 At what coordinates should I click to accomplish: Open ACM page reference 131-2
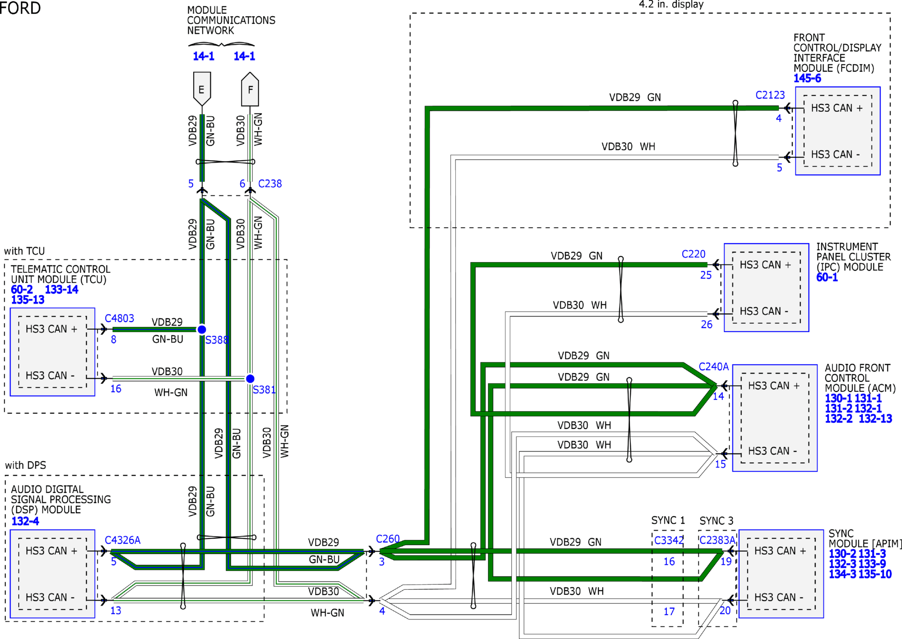click(x=838, y=408)
